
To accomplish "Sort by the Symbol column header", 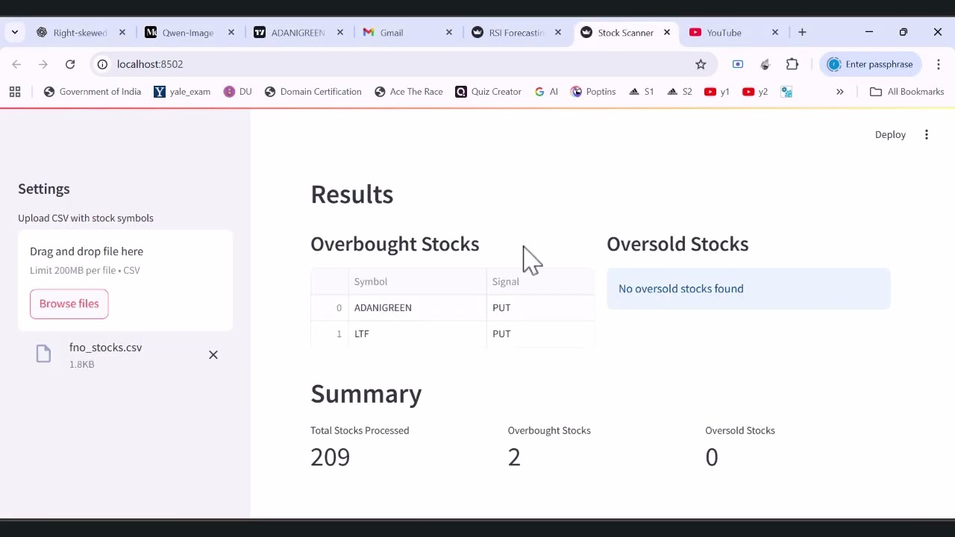I will tap(417, 282).
